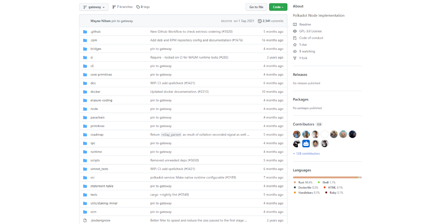
Task: Click the .dockerignore file icon
Action: [85, 221]
